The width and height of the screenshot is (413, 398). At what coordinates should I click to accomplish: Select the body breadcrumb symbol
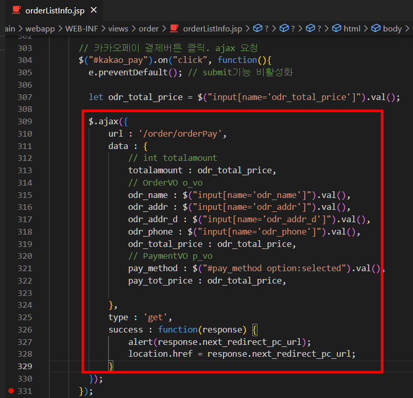[x=392, y=28]
